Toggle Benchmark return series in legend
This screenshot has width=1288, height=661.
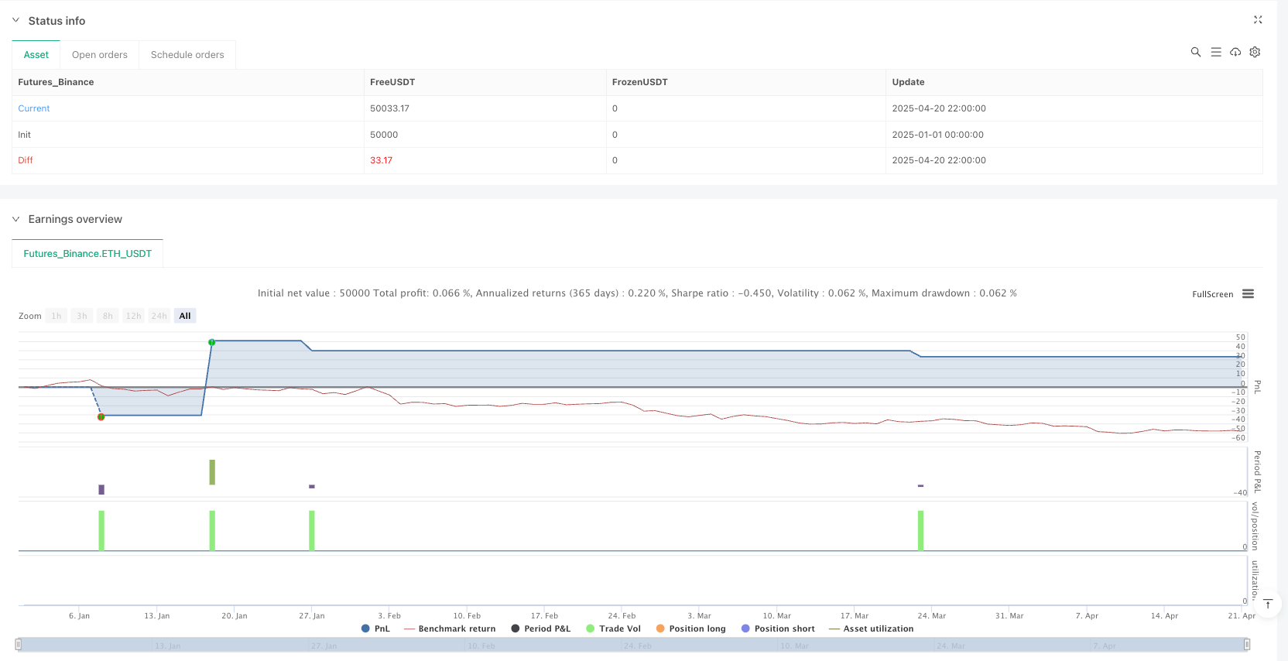(450, 628)
